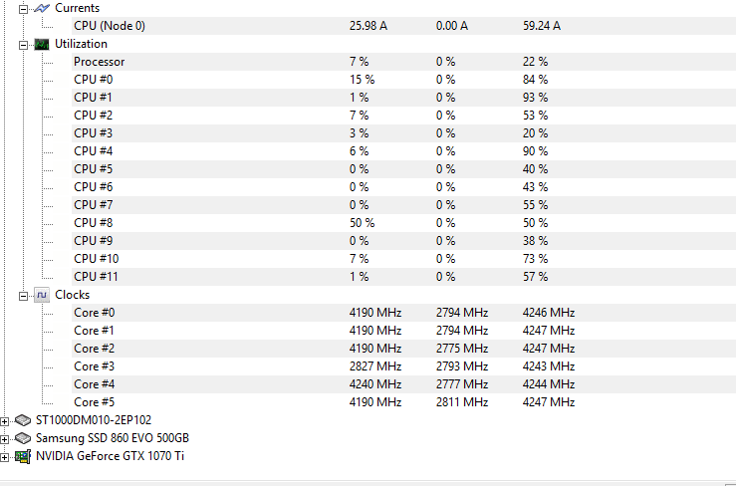
Task: Collapse the Currents section
Action: tap(23, 9)
